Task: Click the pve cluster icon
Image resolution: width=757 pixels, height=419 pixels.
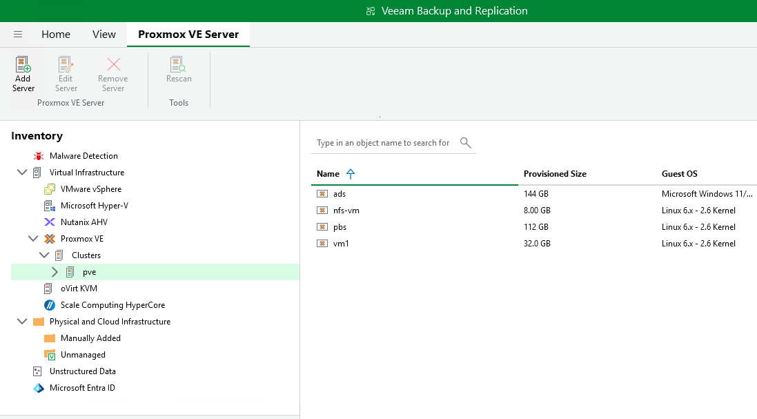Action: [x=70, y=272]
